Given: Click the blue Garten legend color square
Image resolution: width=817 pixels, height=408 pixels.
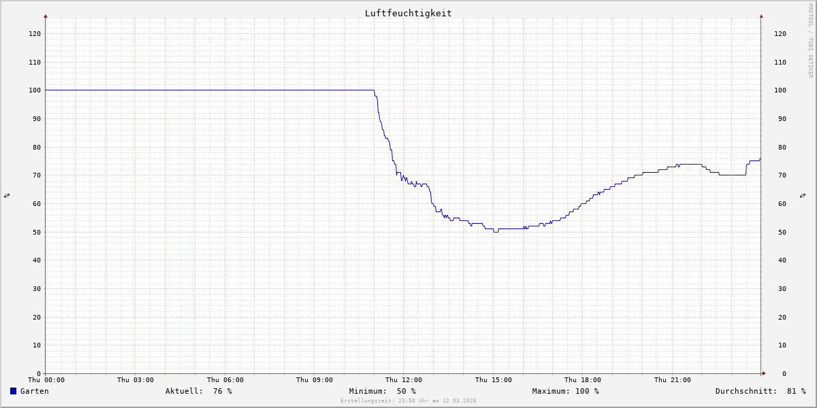Looking at the screenshot, I should click(13, 391).
